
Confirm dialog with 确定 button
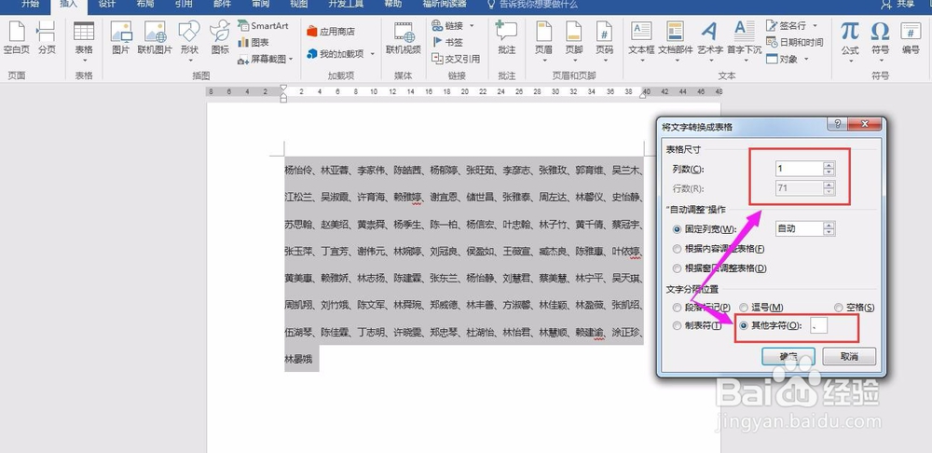point(788,357)
